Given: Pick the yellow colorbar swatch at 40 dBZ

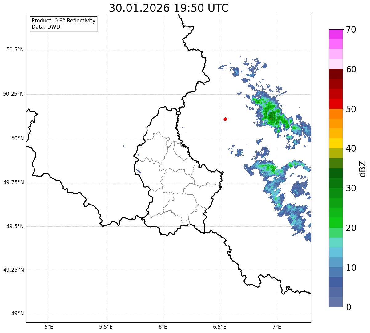Looking at the screenshot, I should pyautogui.click(x=336, y=143).
